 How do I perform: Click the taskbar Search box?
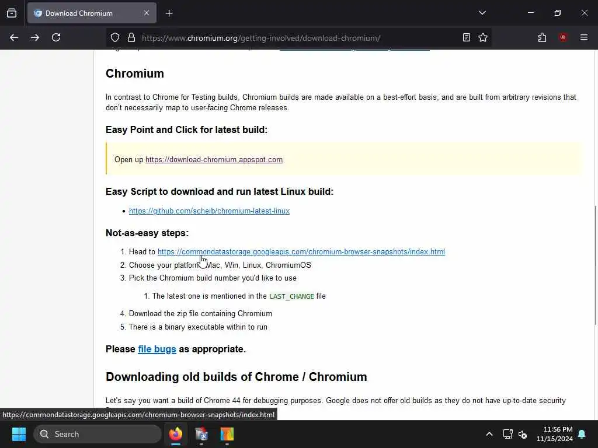[98, 434]
